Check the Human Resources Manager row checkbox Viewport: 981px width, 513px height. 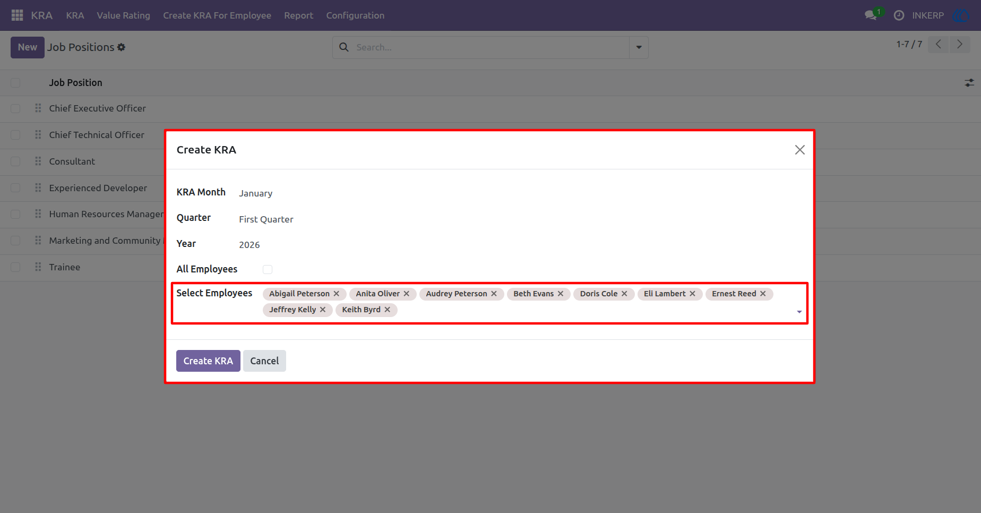coord(15,214)
